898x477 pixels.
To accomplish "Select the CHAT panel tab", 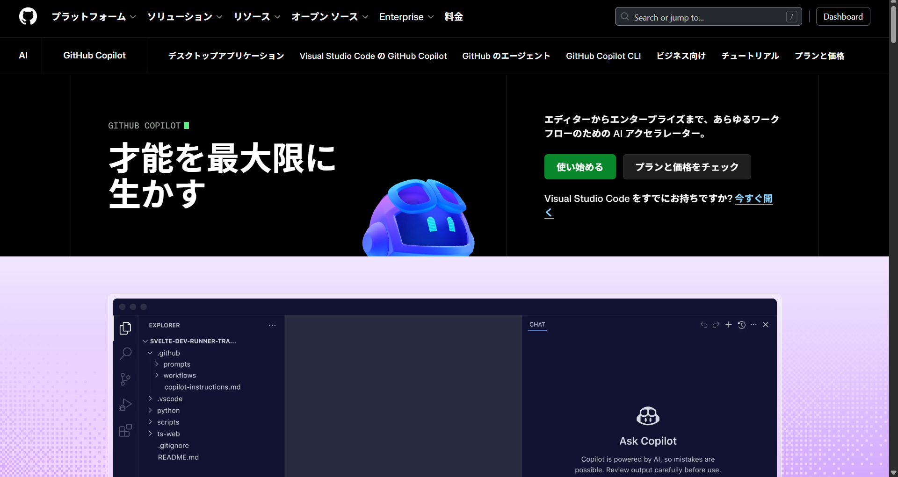I will [x=537, y=325].
